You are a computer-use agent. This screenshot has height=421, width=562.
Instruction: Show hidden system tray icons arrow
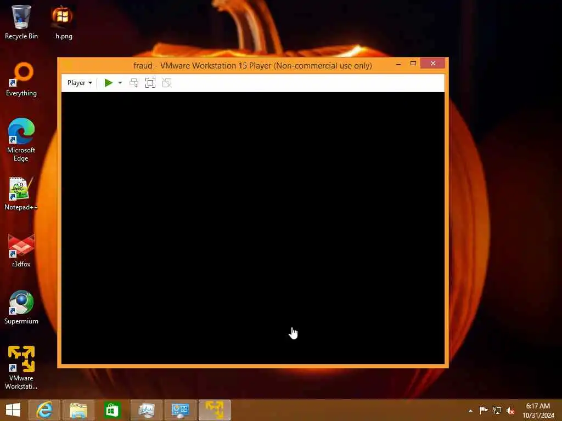pos(470,411)
